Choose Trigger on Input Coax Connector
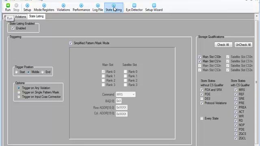Viewport: 260px width, 146px height. tap(19, 97)
